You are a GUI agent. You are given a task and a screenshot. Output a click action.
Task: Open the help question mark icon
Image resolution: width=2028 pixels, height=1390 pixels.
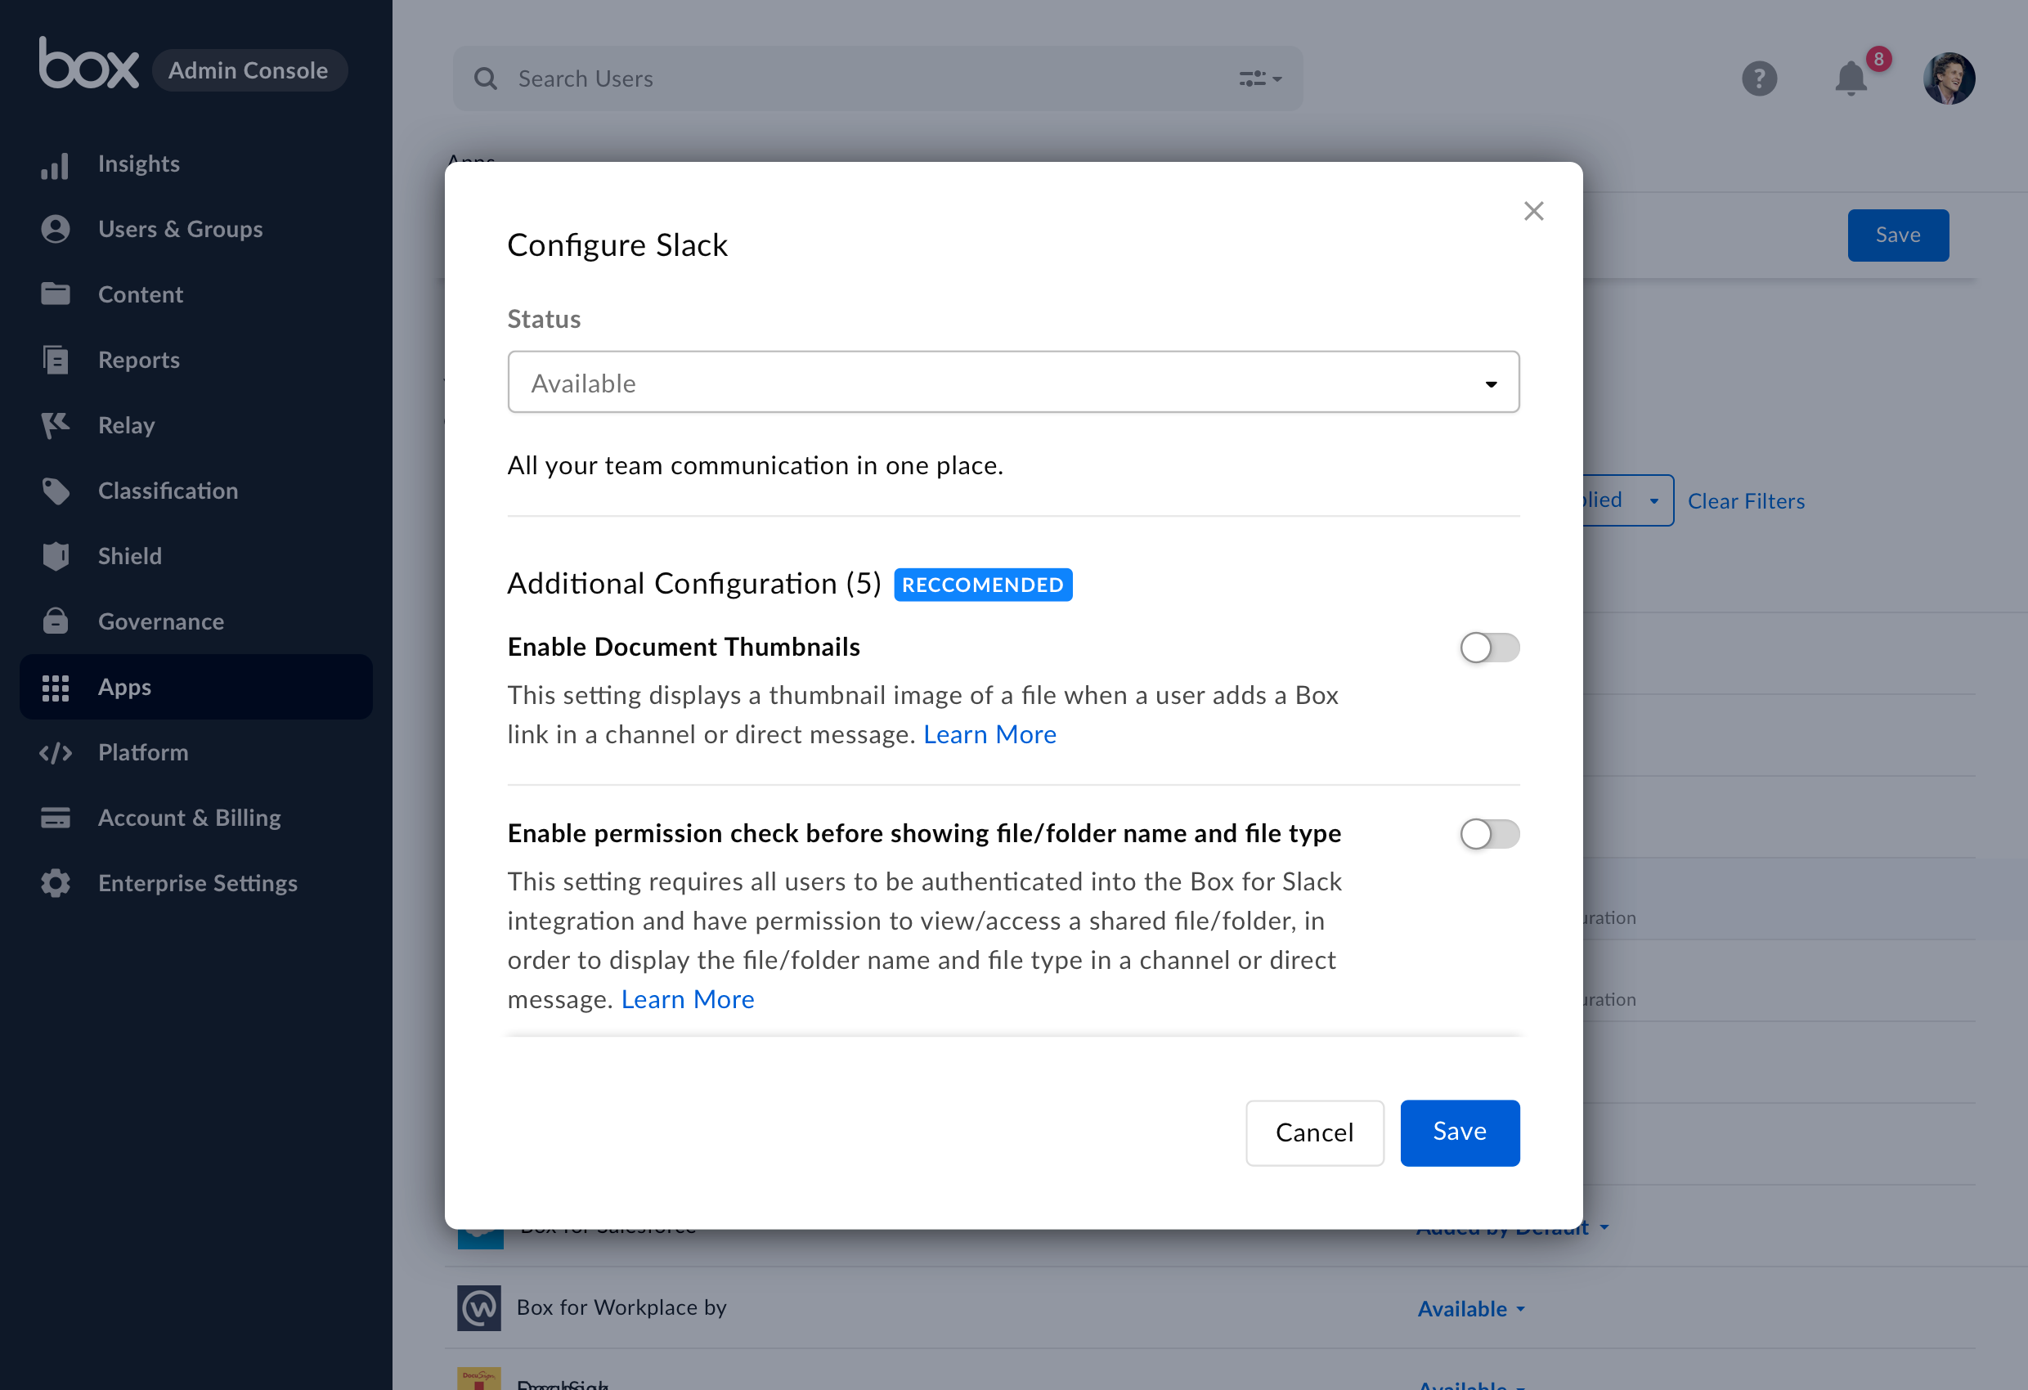[1759, 78]
